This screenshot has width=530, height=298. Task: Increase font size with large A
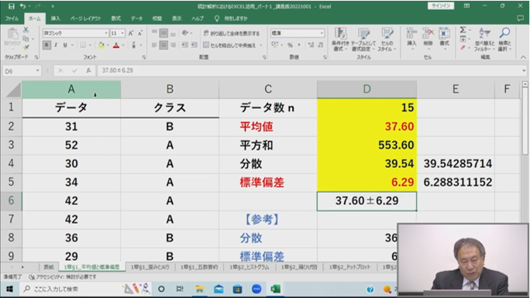[131, 33]
